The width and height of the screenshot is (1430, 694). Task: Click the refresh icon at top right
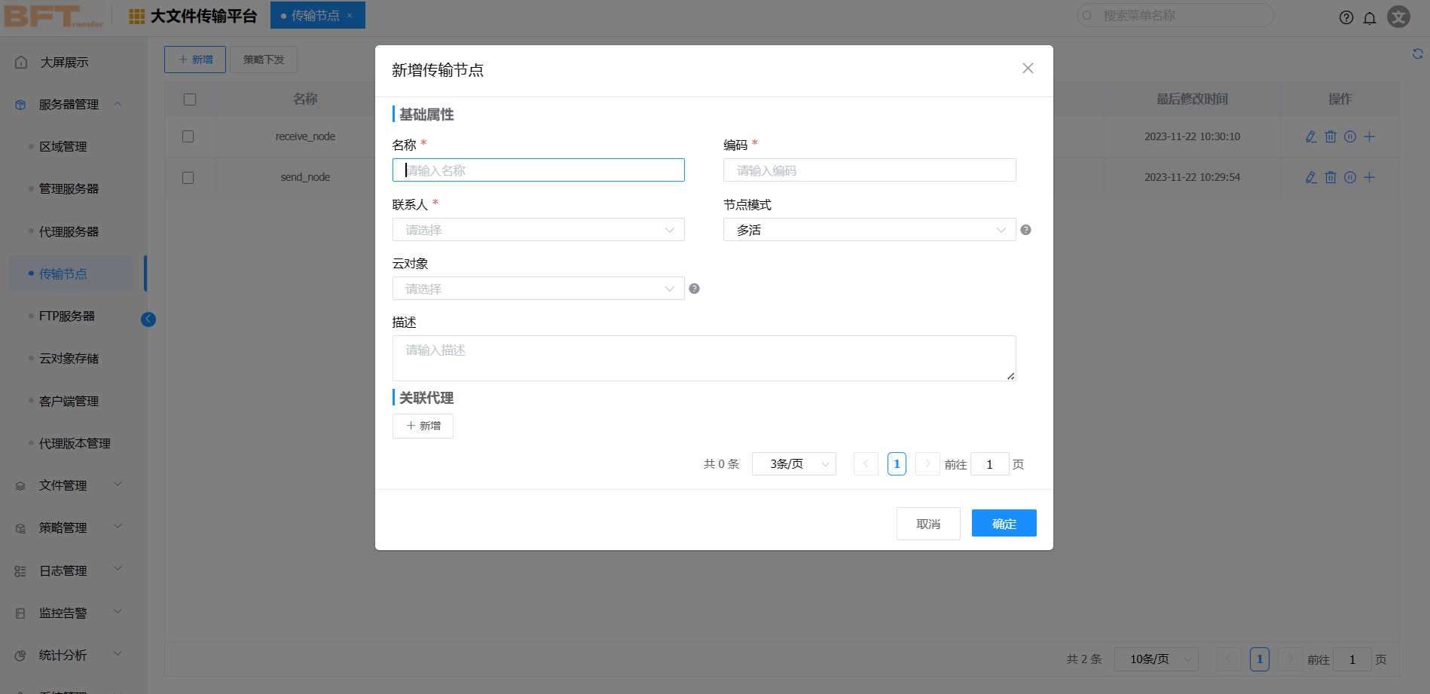[1417, 54]
